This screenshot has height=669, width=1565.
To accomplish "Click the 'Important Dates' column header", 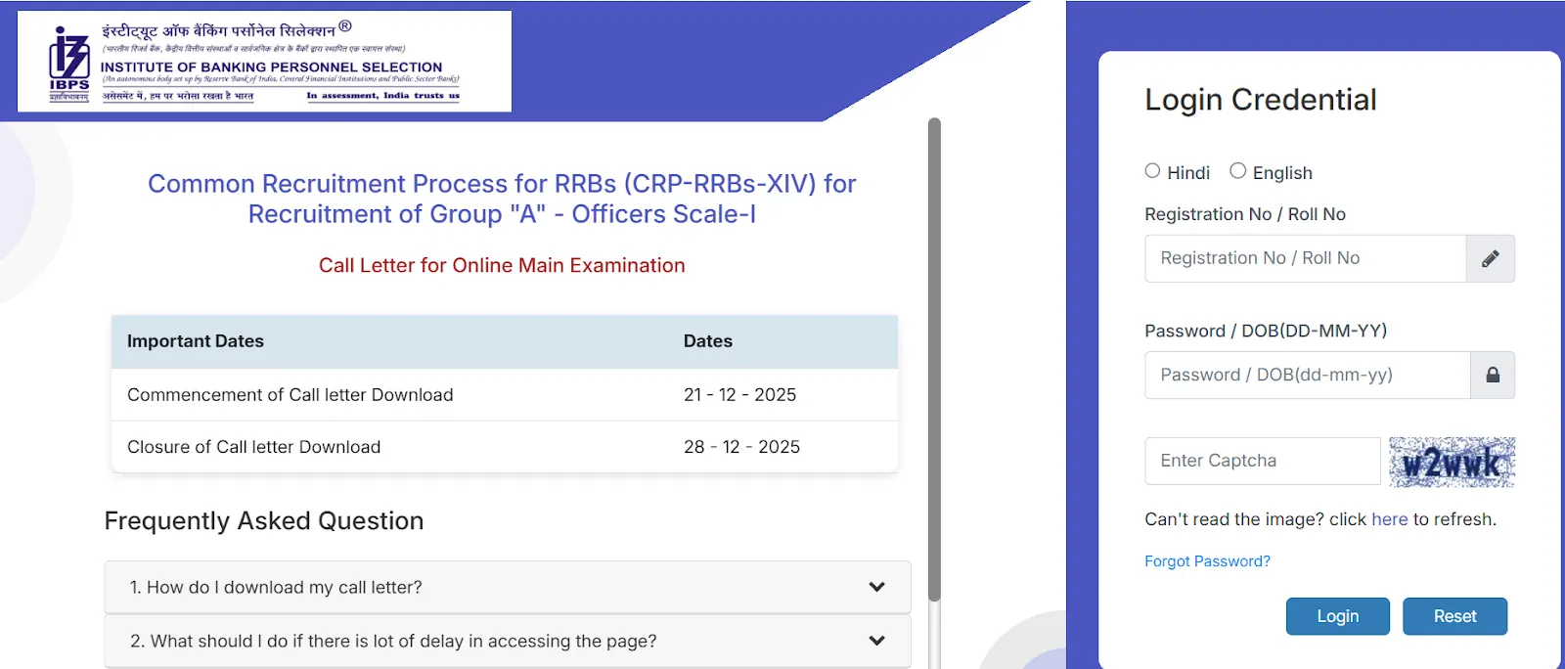I will pos(196,341).
